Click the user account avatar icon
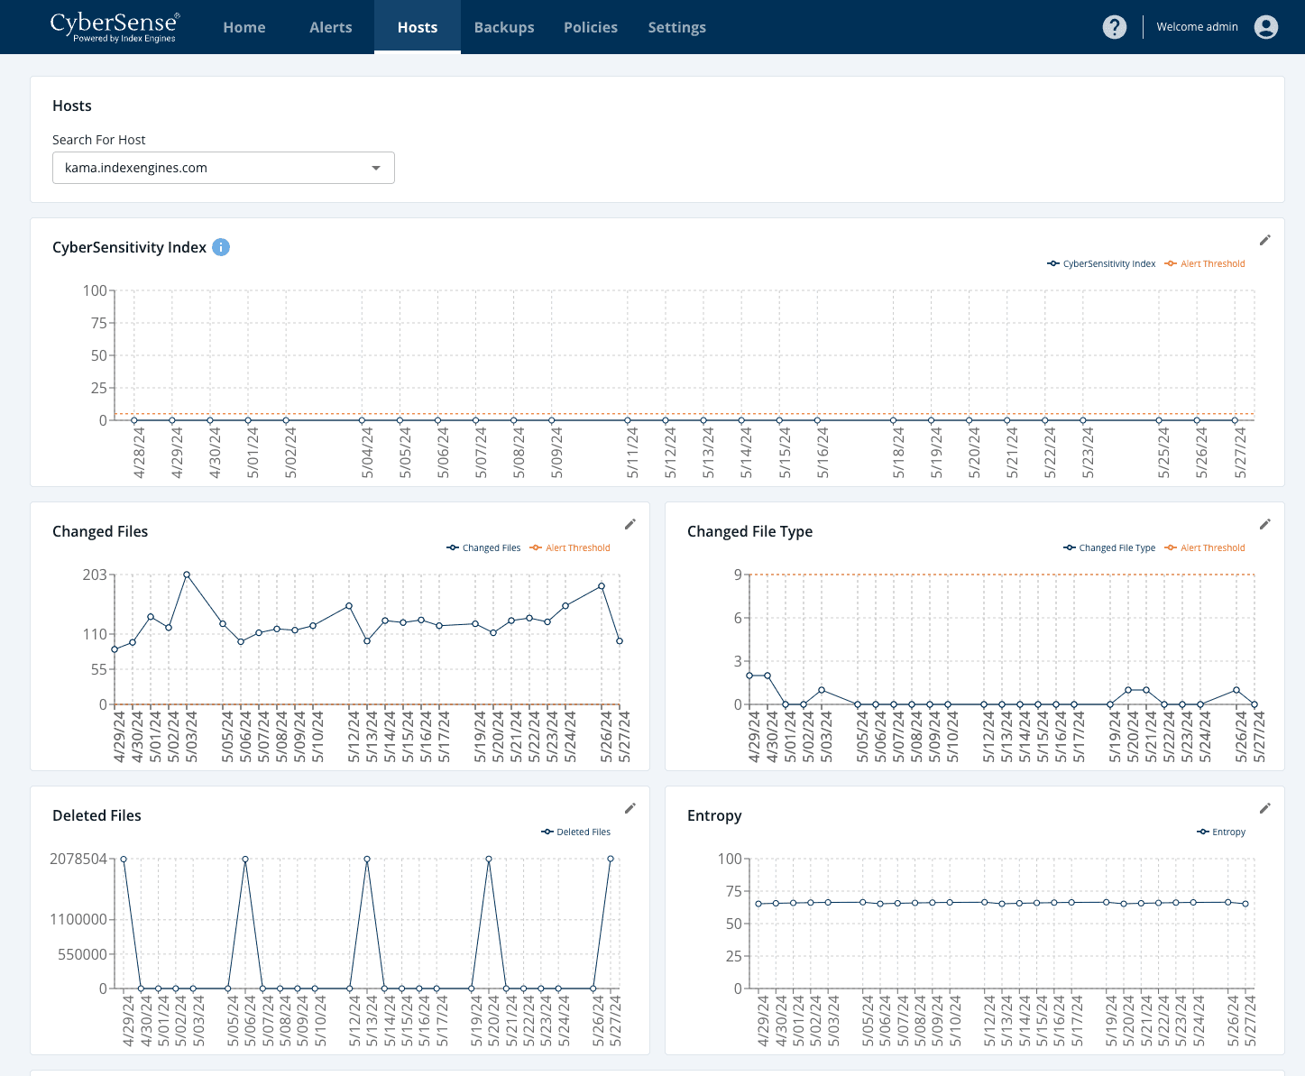1305x1076 pixels. pyautogui.click(x=1265, y=27)
